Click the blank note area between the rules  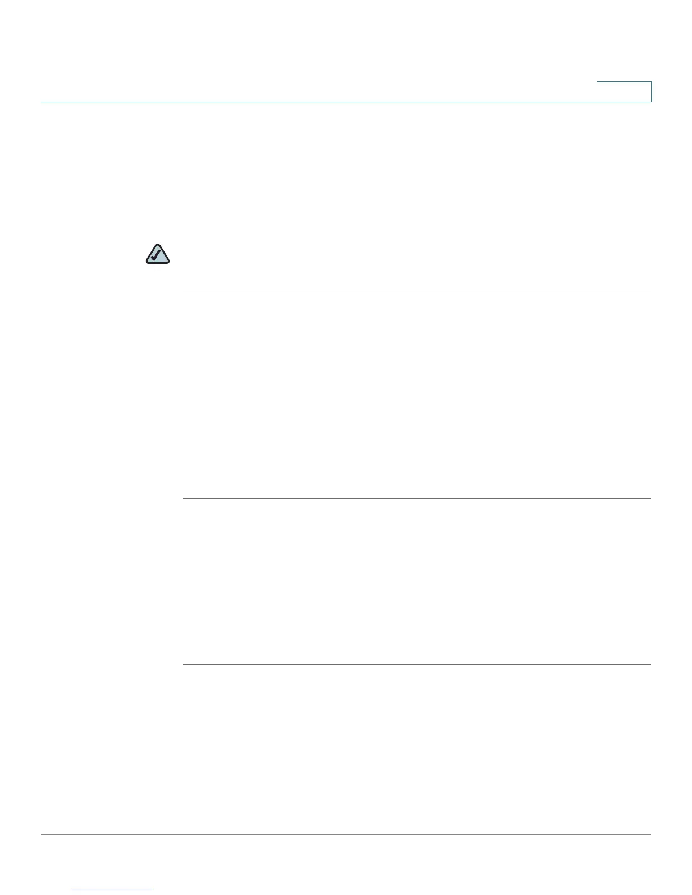pos(417,276)
